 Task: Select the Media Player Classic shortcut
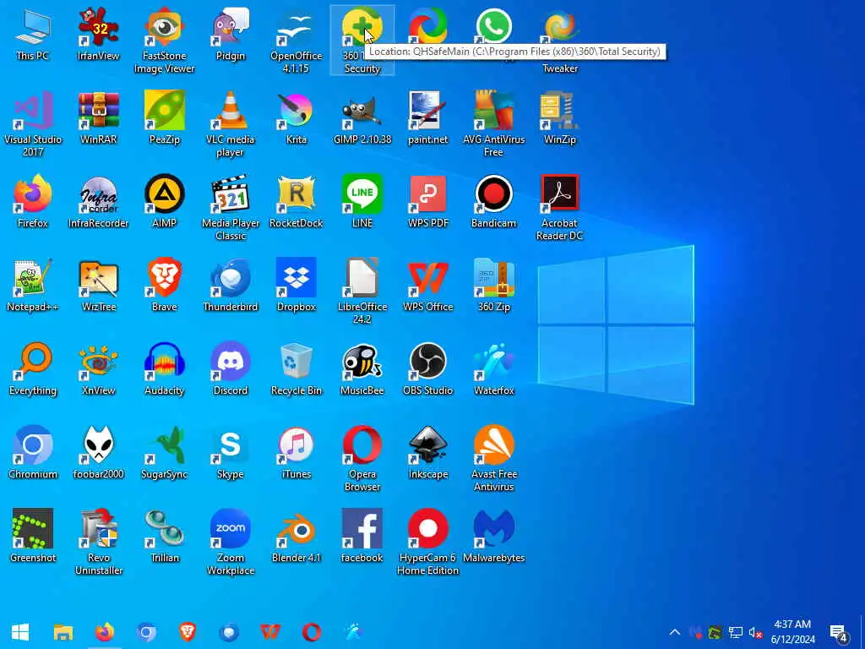pos(231,208)
